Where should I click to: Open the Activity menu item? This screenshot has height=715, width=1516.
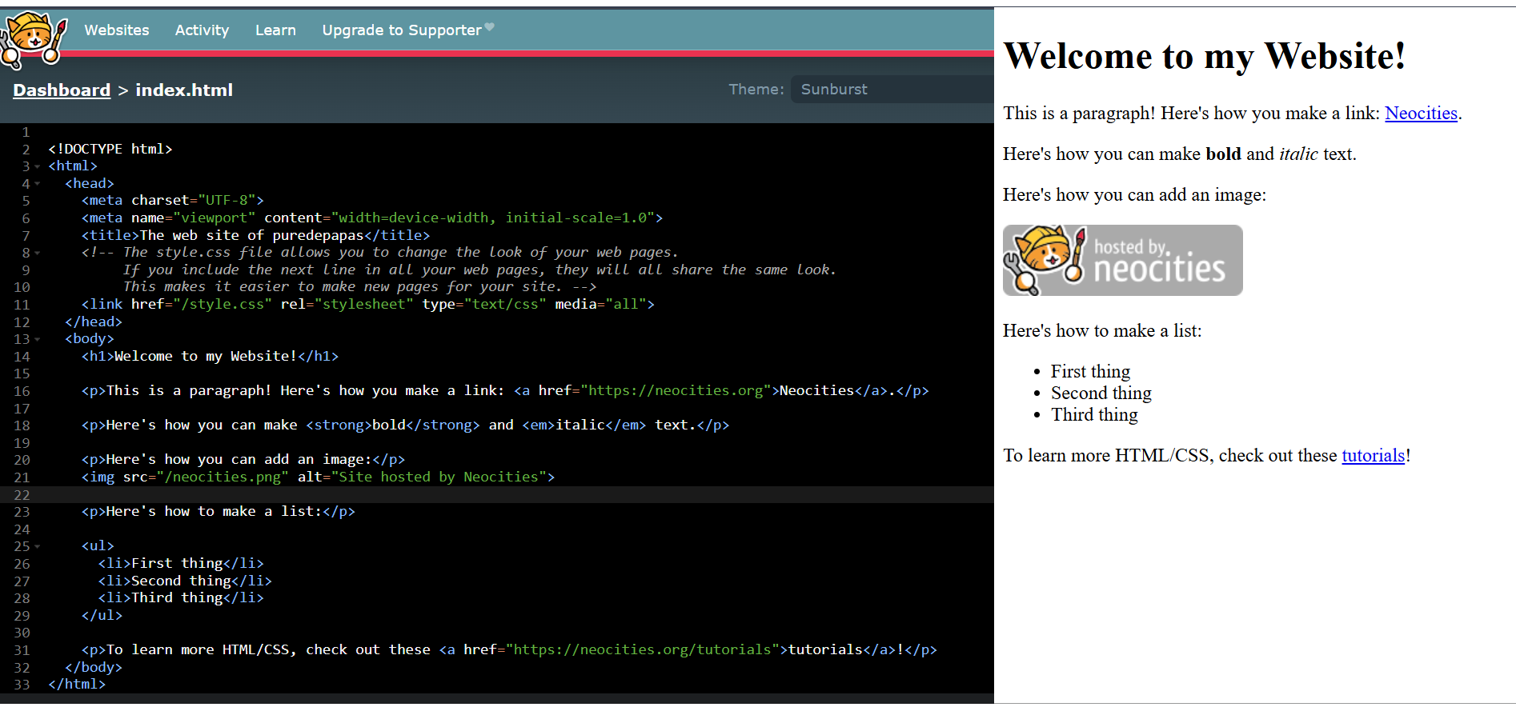pos(202,30)
